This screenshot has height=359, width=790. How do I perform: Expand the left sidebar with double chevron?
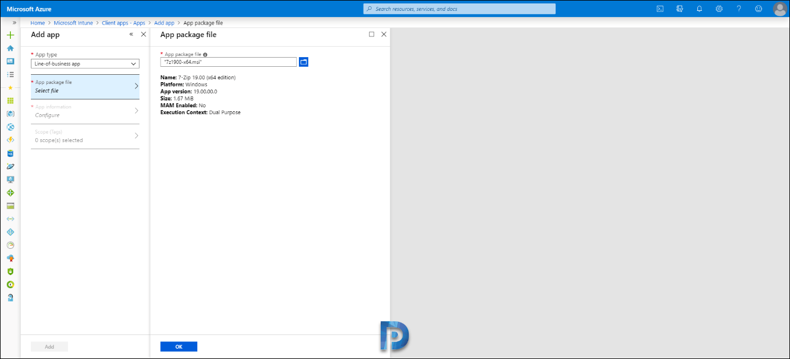click(x=14, y=23)
